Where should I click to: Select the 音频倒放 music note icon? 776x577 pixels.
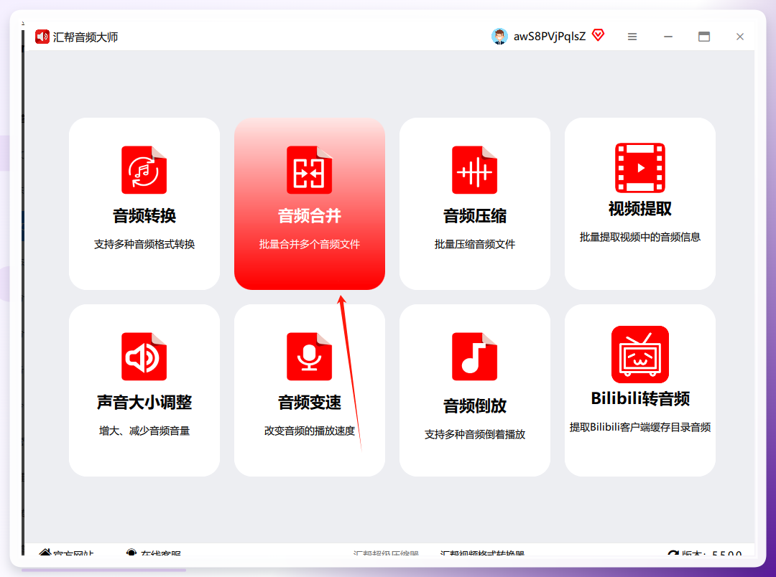(475, 357)
